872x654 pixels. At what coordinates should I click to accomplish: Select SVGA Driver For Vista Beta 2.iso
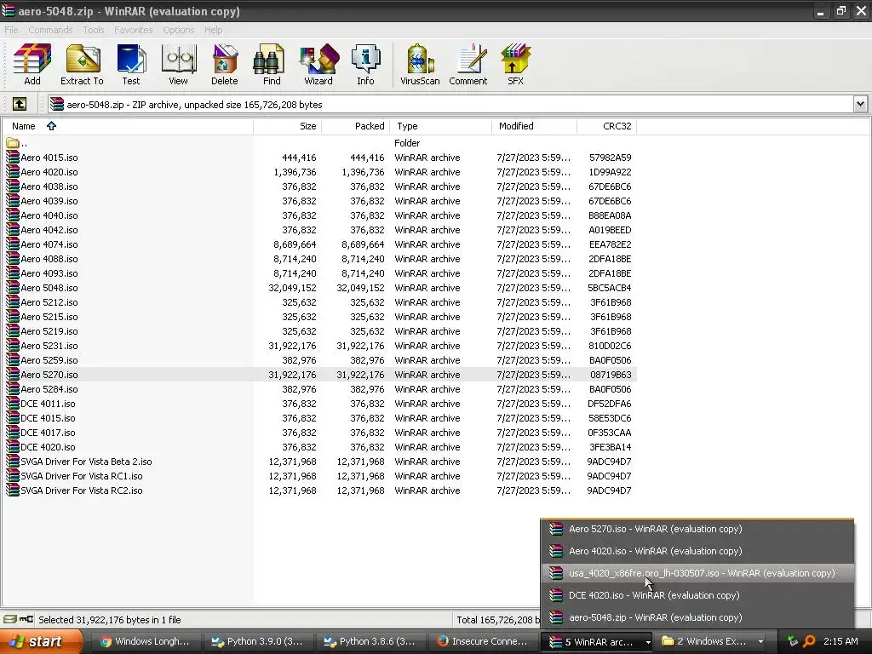pos(319,461)
